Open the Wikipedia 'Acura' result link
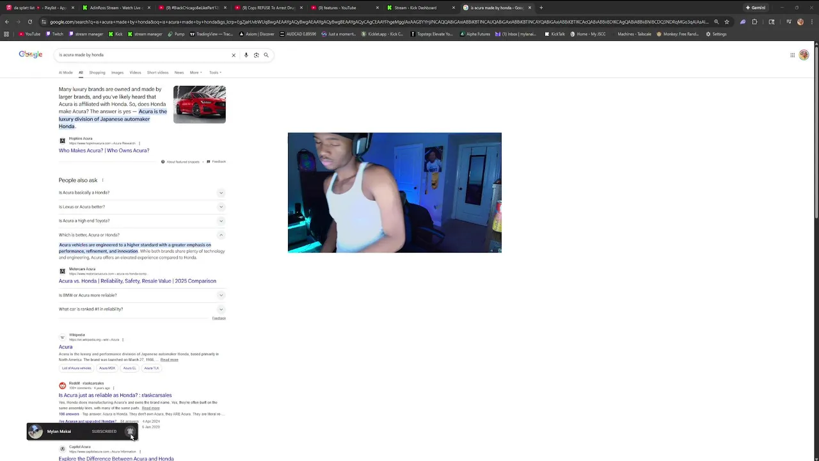The image size is (819, 461). coord(65,347)
